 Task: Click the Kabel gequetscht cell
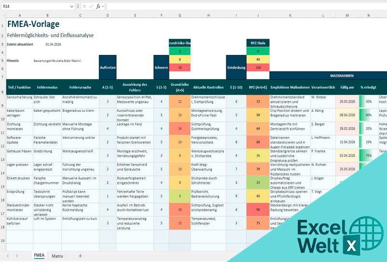click(47, 115)
